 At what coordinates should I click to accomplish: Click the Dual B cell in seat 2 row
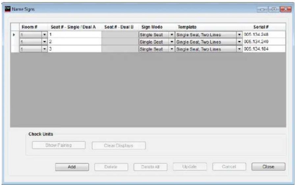click(x=120, y=42)
